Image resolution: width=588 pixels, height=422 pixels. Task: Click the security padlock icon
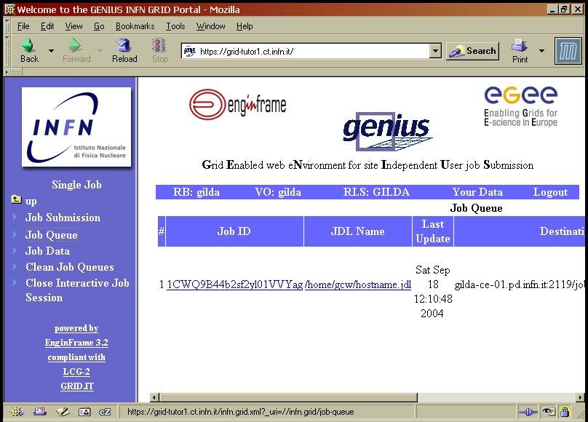coord(565,412)
